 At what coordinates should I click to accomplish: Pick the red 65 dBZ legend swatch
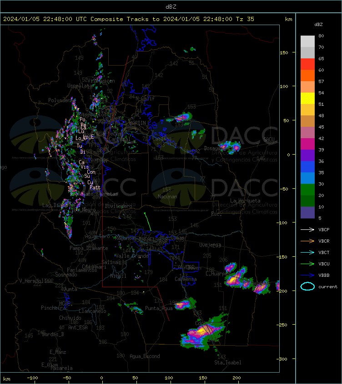[x=307, y=64]
